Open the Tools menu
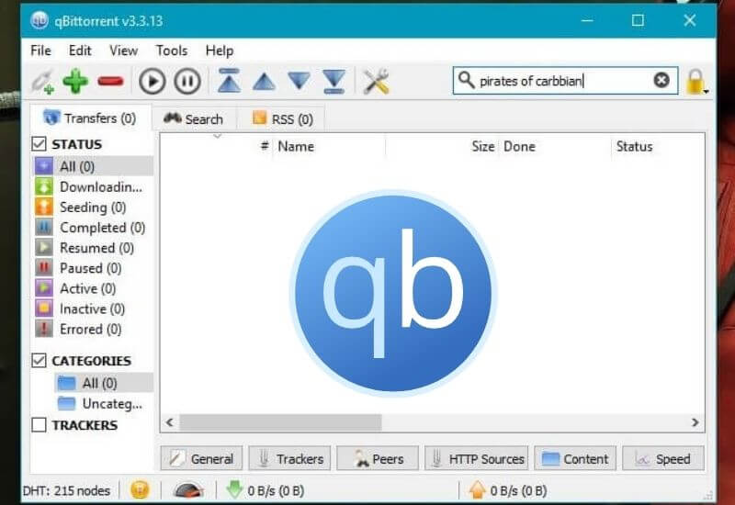735x505 pixels. tap(171, 50)
